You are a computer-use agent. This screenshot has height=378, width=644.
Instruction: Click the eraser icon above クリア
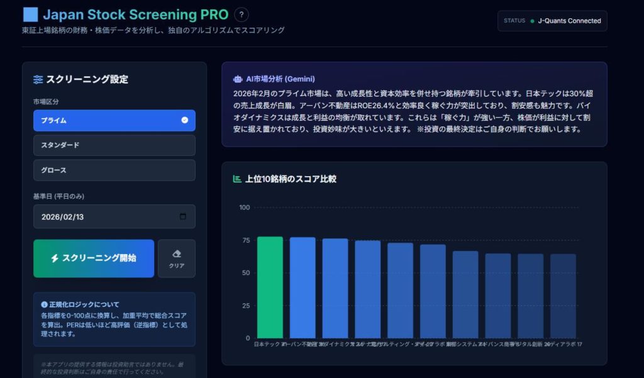(x=177, y=253)
